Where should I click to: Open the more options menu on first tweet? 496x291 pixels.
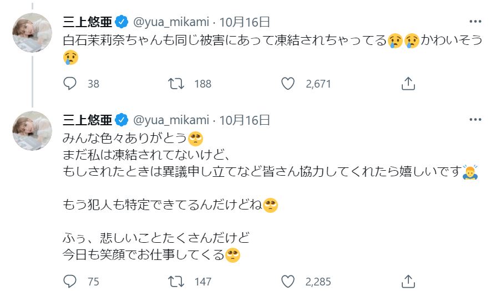pyautogui.click(x=475, y=22)
